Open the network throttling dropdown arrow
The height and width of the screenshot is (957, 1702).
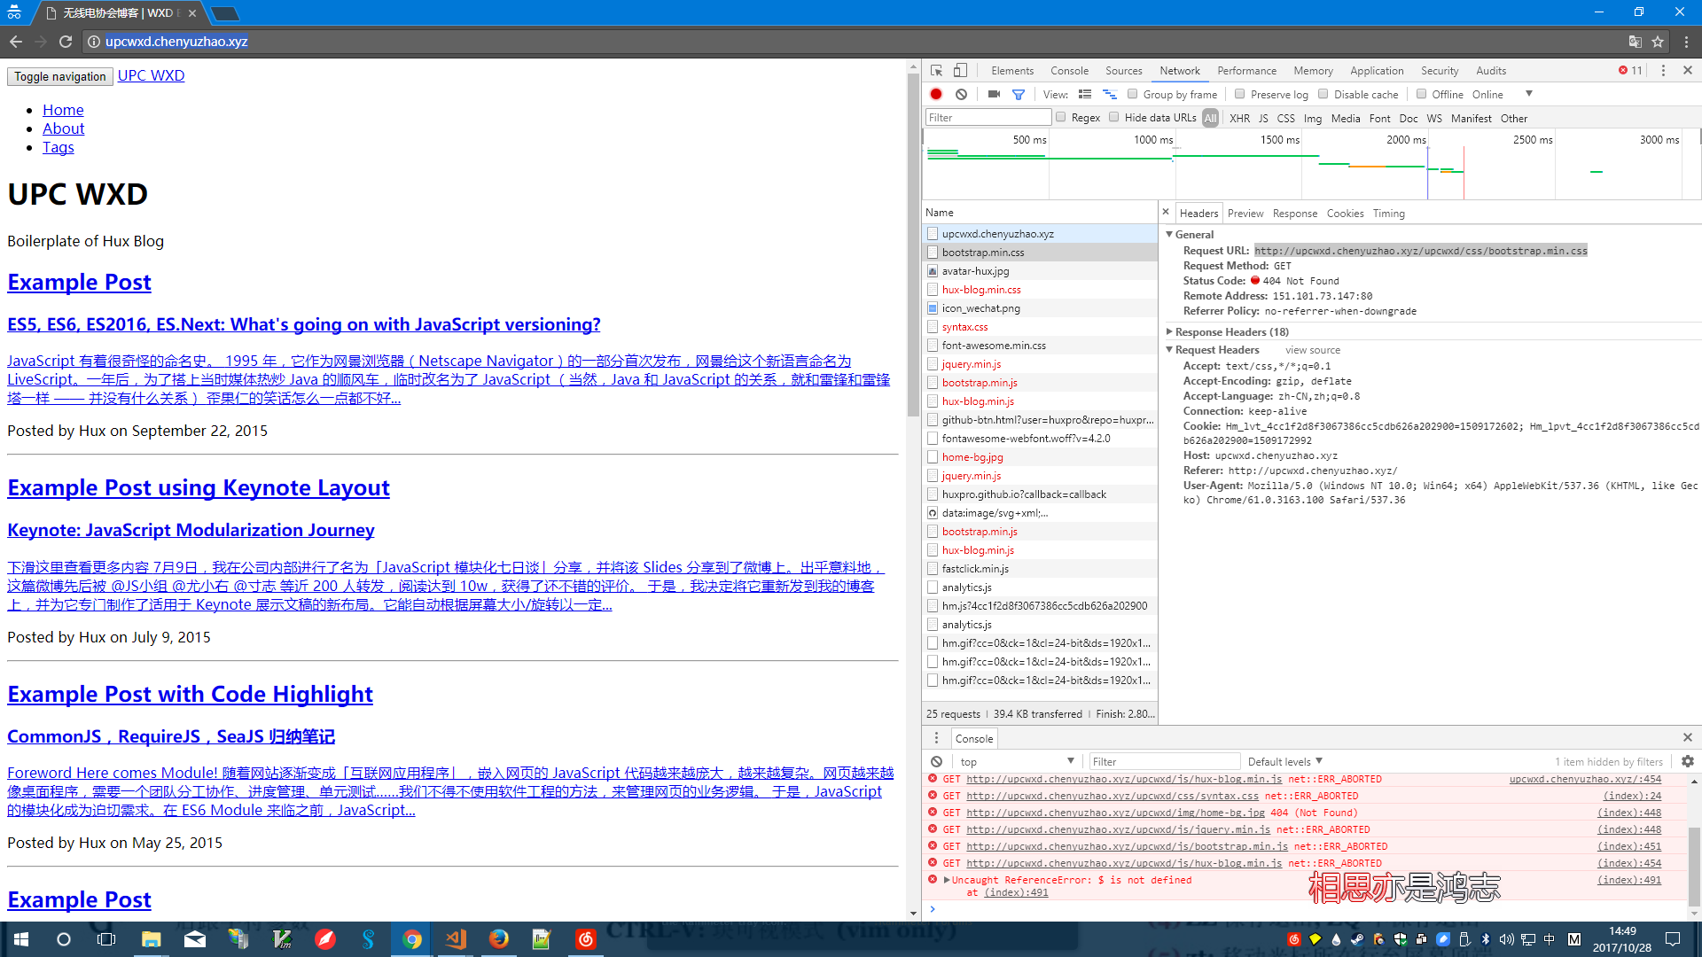1528,94
